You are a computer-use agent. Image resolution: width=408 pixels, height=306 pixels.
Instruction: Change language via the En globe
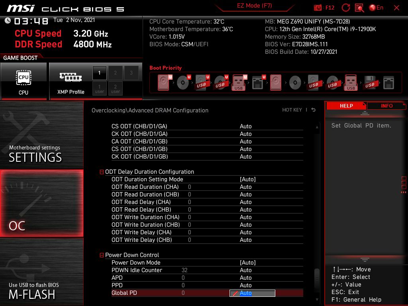tap(376, 8)
